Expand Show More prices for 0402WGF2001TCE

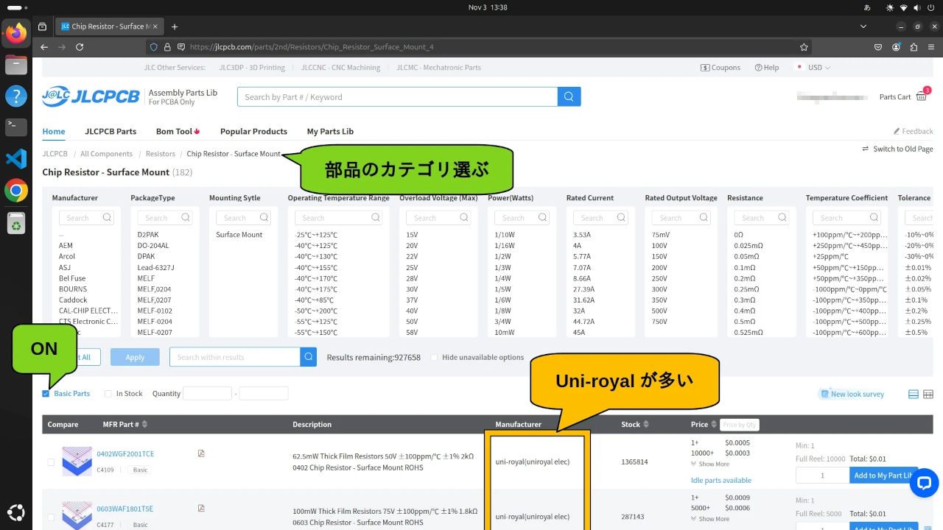[x=710, y=464]
